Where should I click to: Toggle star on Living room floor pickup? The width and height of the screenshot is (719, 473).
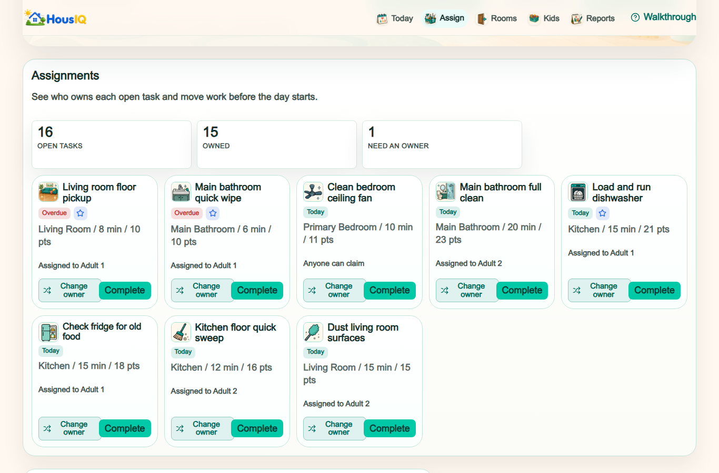80,213
